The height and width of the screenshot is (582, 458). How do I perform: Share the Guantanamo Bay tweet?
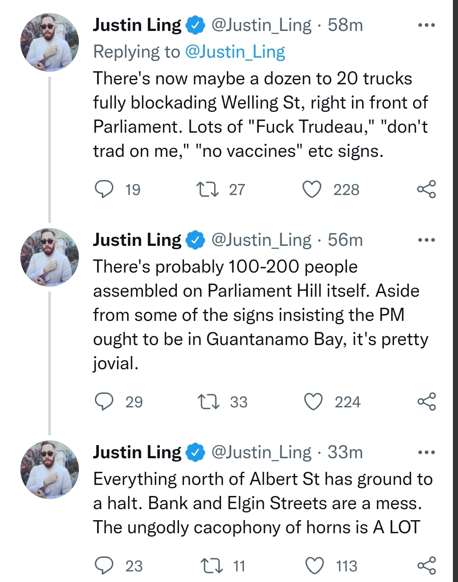click(x=426, y=401)
